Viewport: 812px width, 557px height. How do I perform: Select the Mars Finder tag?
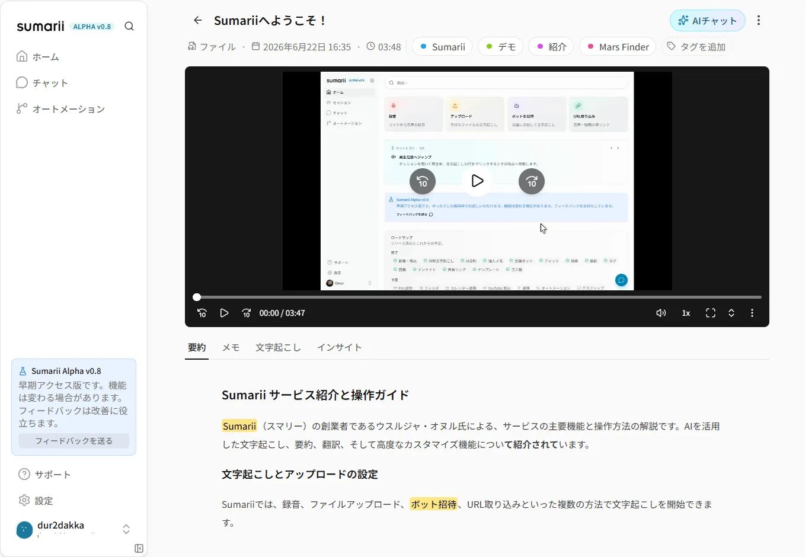(618, 47)
